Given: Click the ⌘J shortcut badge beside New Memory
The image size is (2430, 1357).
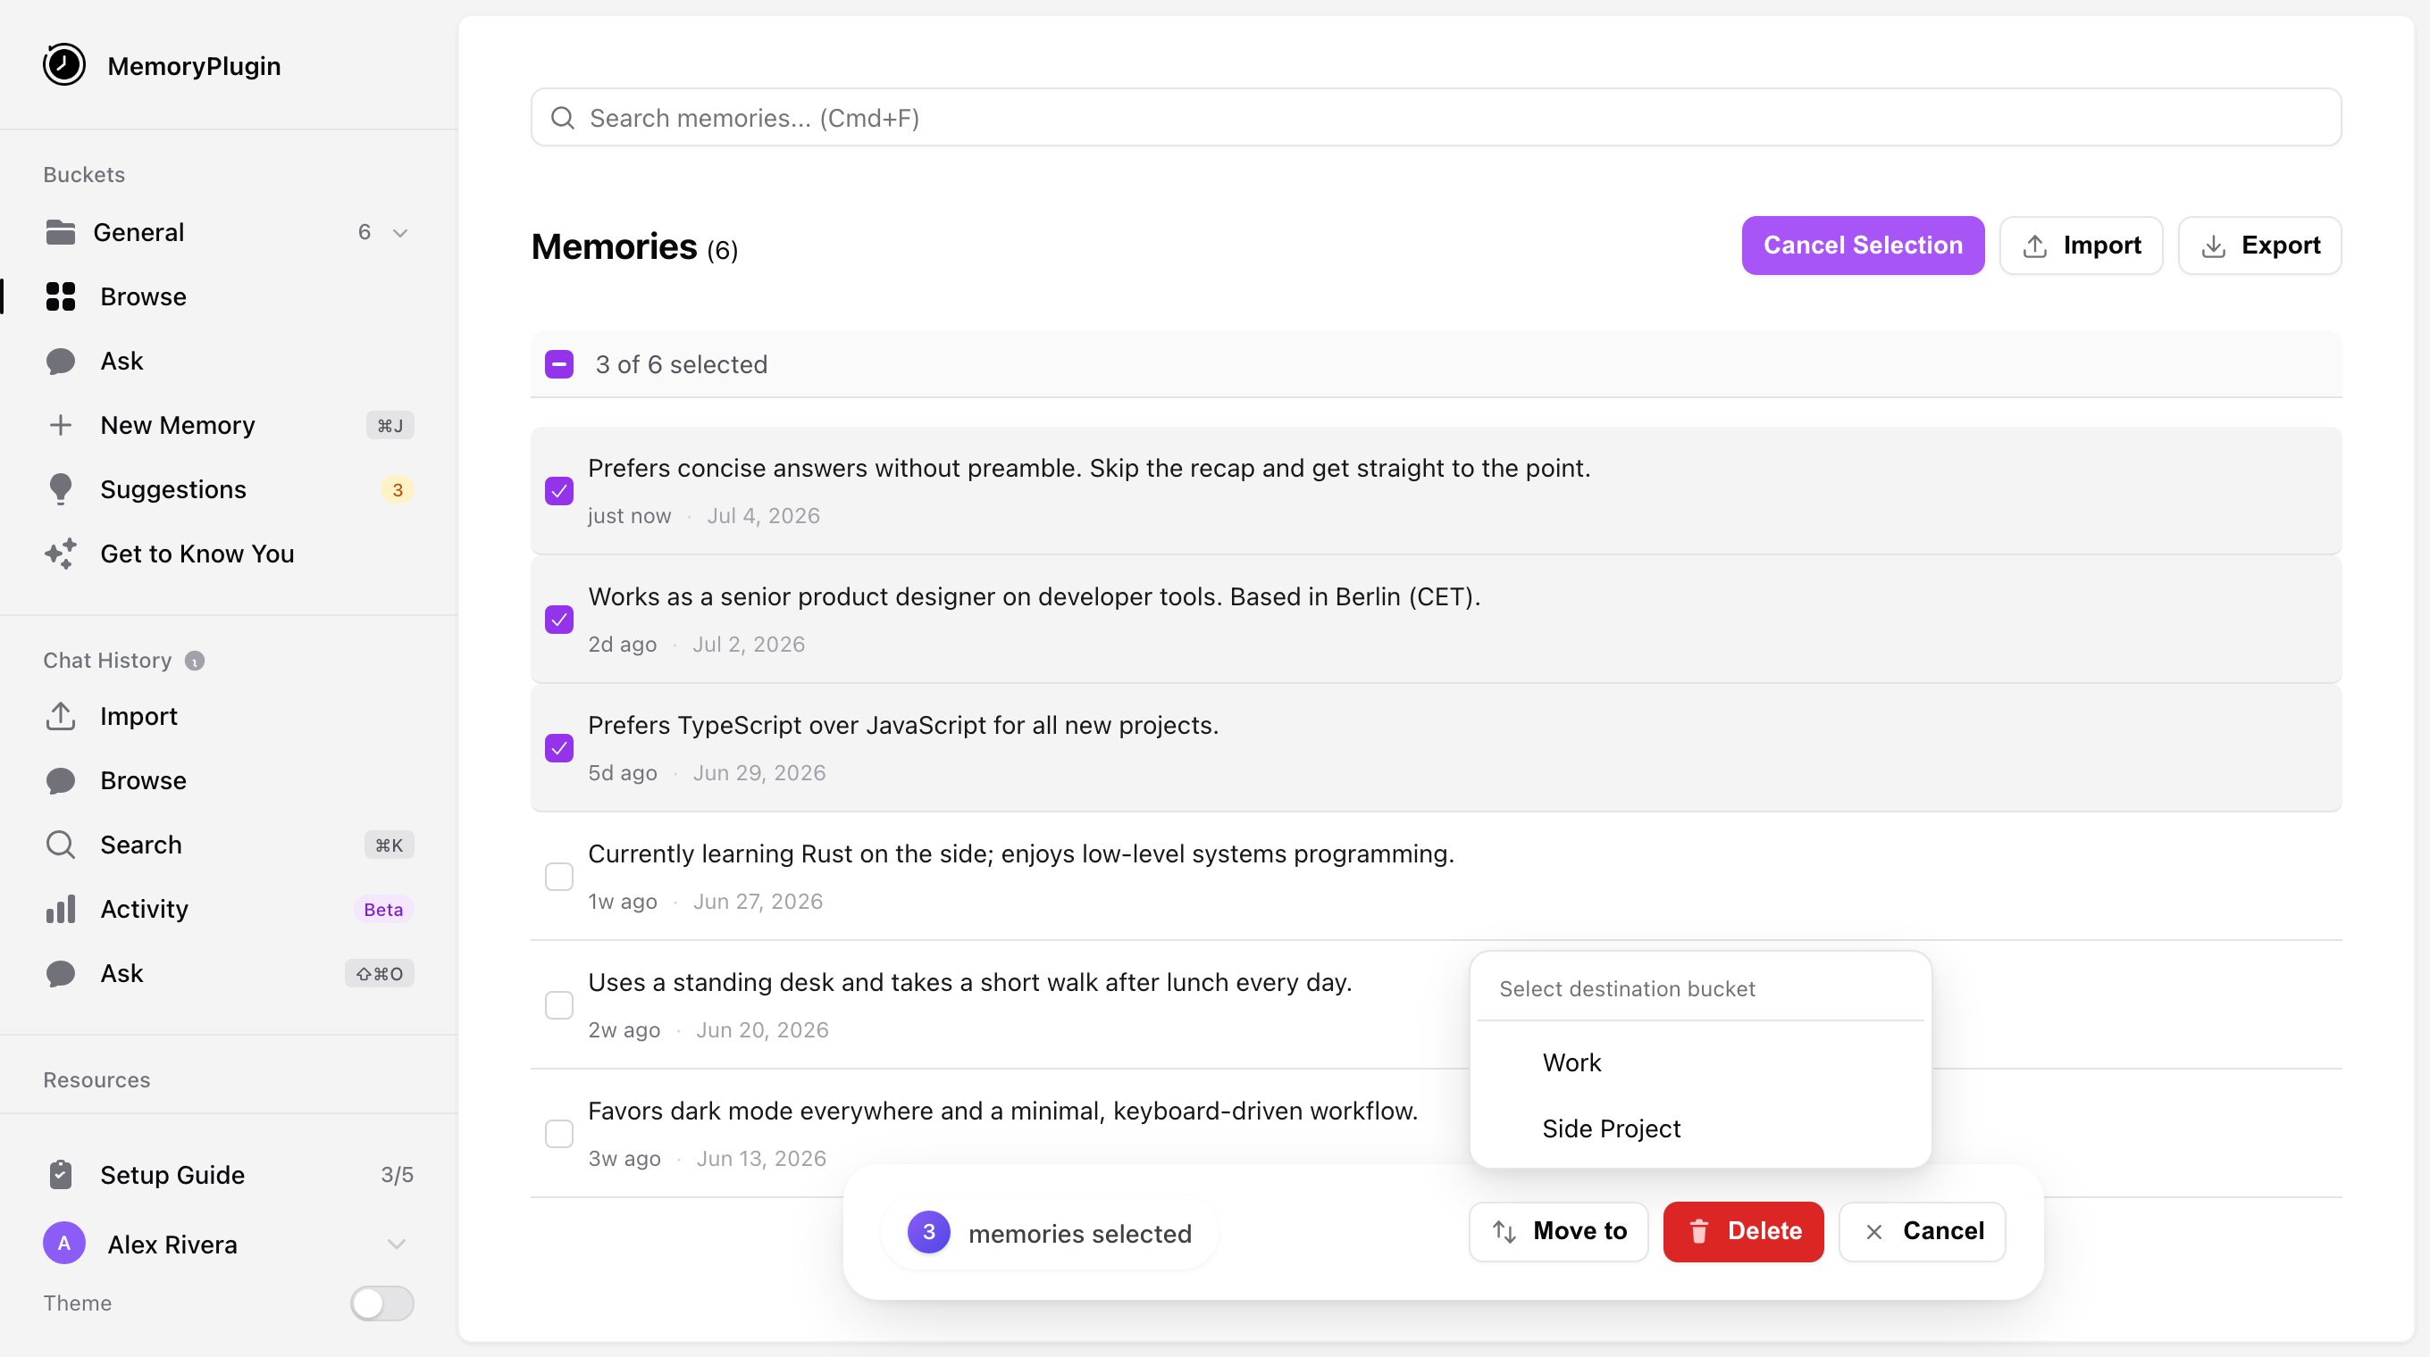Looking at the screenshot, I should (390, 426).
